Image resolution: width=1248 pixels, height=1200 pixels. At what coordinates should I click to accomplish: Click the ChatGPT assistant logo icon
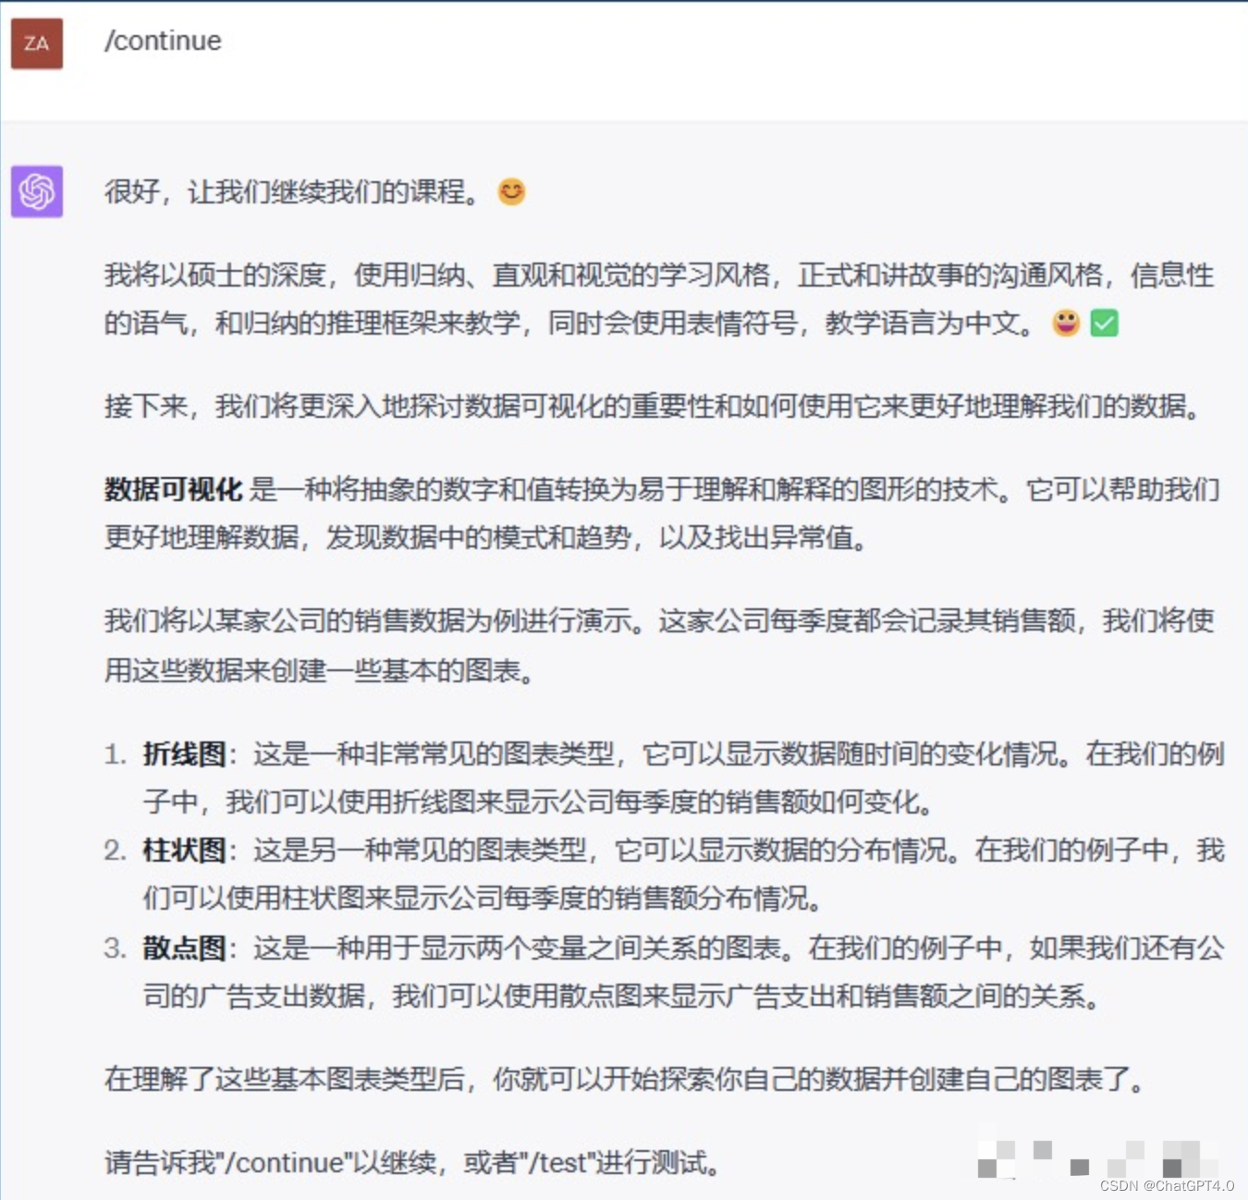(x=37, y=191)
